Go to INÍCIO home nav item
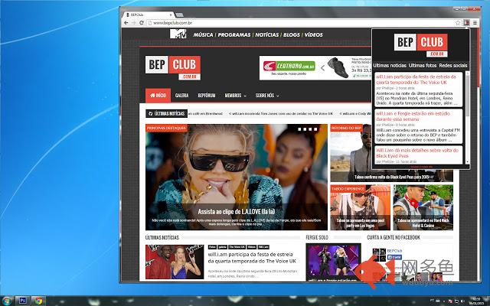This screenshot has width=490, height=306. coord(158,95)
